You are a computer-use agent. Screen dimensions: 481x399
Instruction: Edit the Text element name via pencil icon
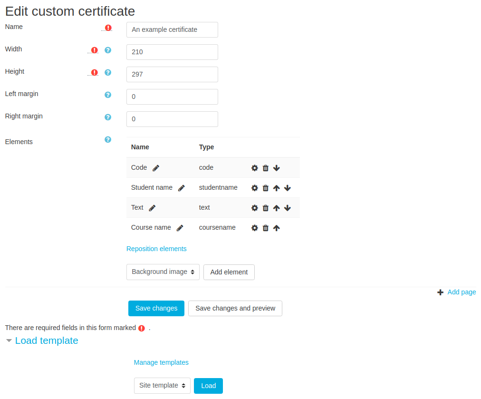pyautogui.click(x=152, y=207)
